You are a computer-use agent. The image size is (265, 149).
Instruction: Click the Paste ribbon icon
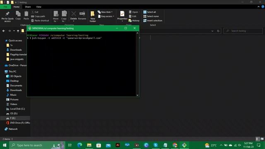pos(26,16)
